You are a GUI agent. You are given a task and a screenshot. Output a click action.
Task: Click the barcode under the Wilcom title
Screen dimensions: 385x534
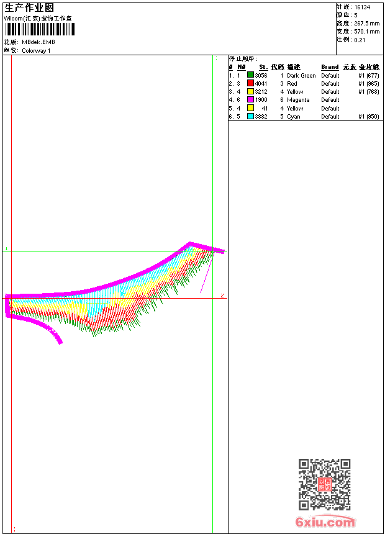[40, 29]
